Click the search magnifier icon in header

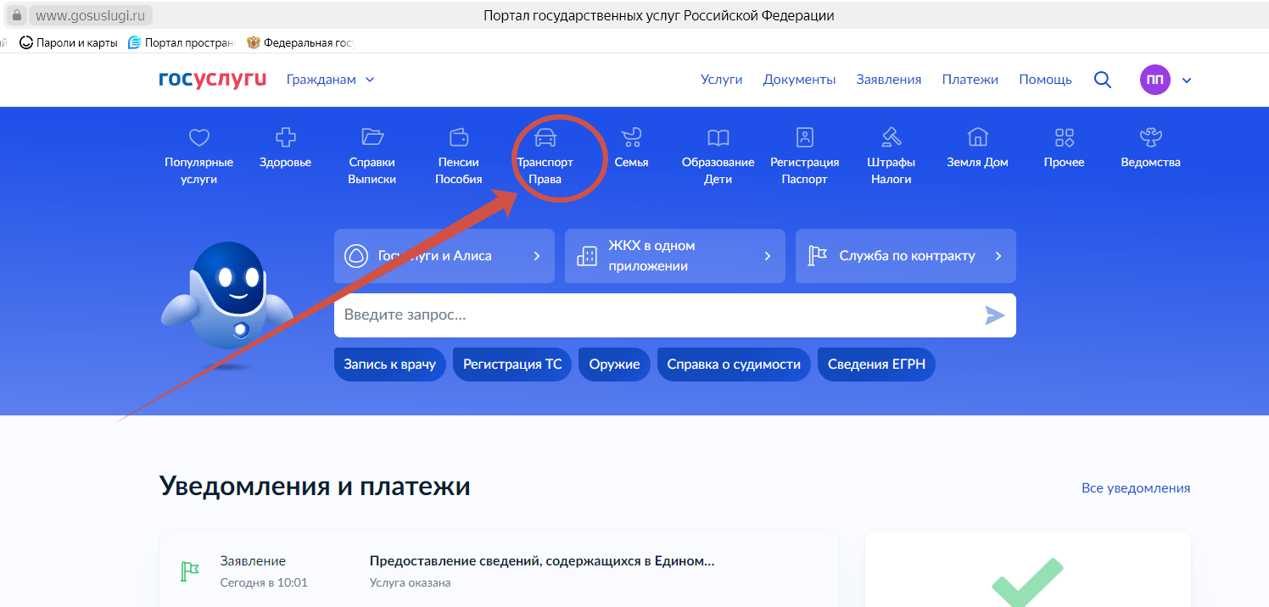pyautogui.click(x=1103, y=80)
